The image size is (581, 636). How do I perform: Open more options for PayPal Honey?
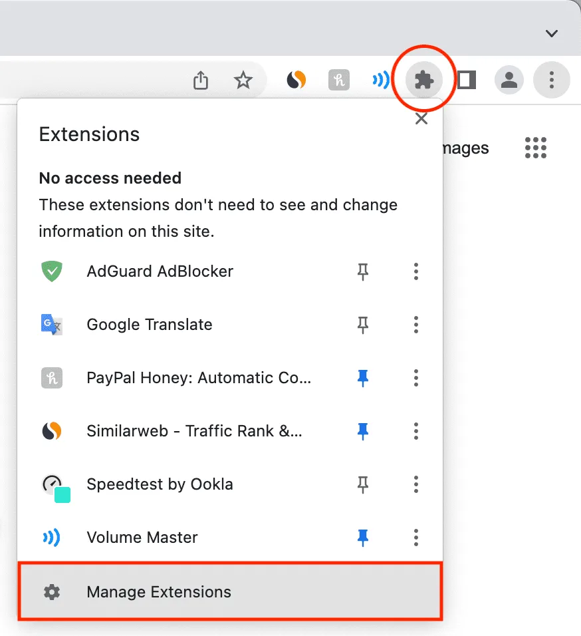click(415, 378)
